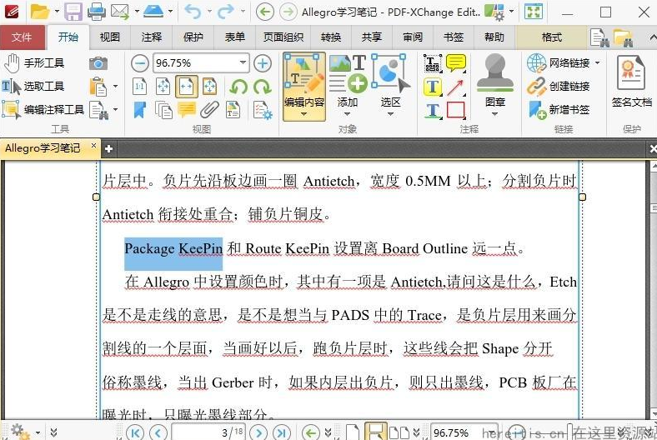The height and width of the screenshot is (440, 657).
Task: Rotate the view counter-clockwise
Action: [x=238, y=87]
